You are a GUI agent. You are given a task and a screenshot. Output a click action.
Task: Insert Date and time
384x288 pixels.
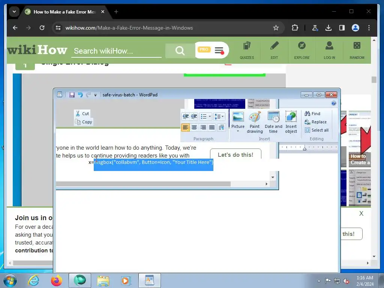(273, 122)
